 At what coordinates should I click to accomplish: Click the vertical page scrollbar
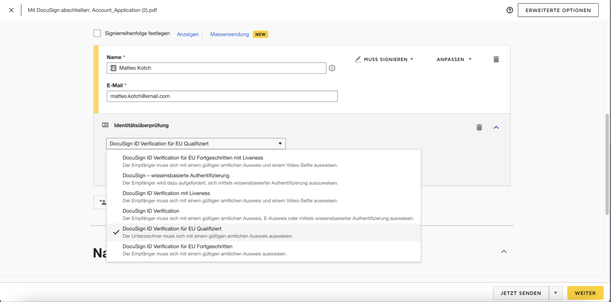[x=607, y=164]
